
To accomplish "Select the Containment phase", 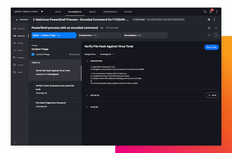I will point(99,35).
